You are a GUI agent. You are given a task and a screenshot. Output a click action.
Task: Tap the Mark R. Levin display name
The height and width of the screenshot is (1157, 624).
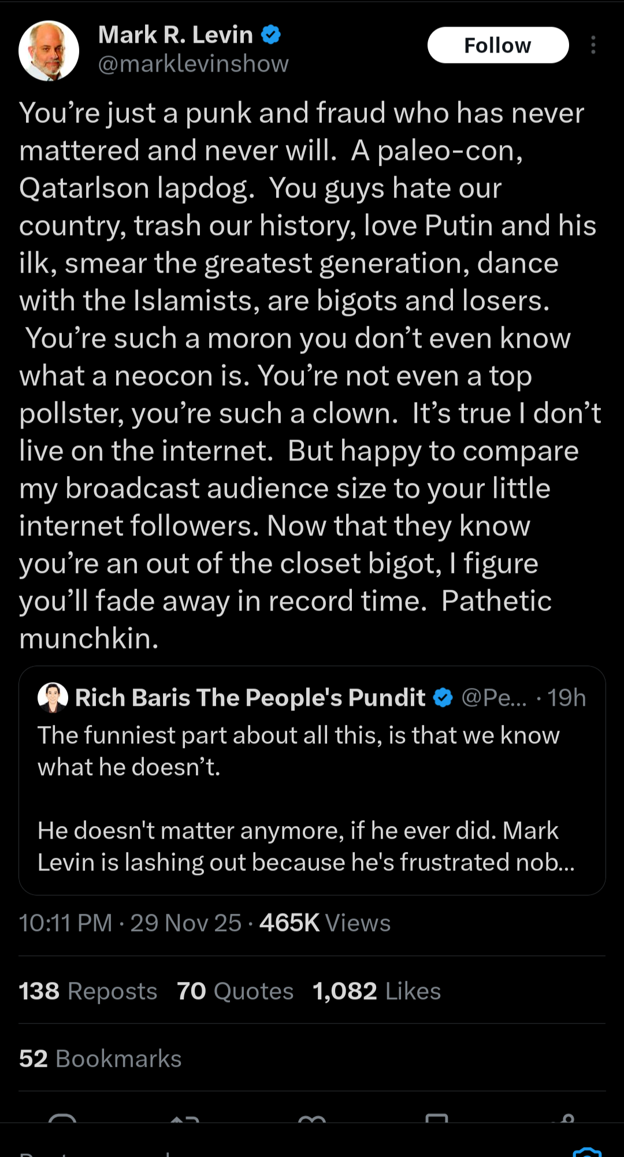coord(176,35)
